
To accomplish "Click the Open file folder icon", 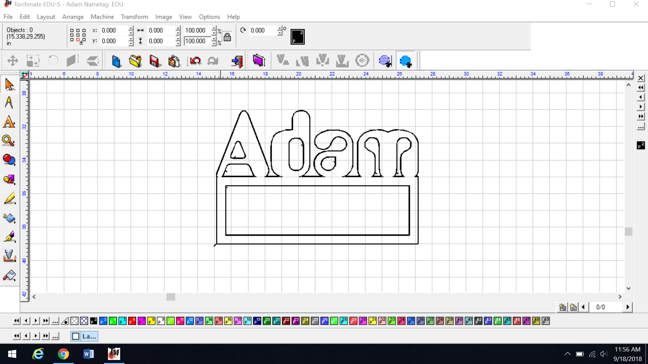I will 135,61.
